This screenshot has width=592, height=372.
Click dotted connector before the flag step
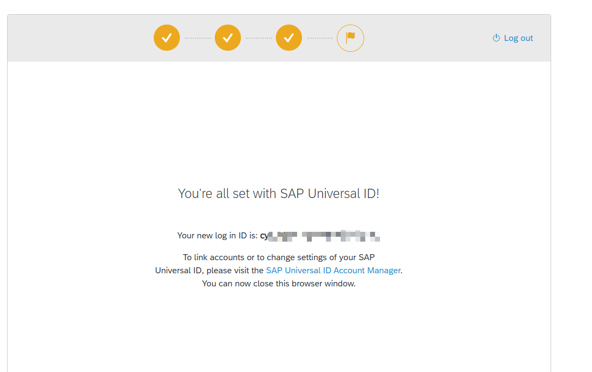(x=319, y=38)
